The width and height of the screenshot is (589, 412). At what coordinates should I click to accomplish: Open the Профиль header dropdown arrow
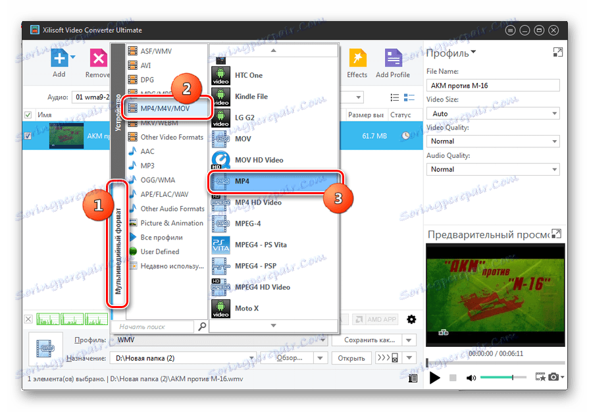(x=473, y=52)
